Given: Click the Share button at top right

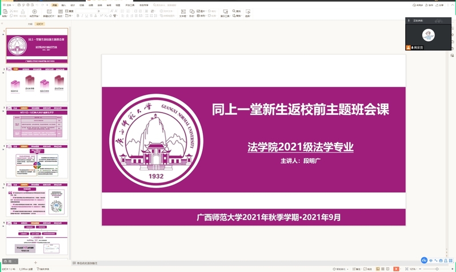Looking at the screenshot, I should (439, 5).
